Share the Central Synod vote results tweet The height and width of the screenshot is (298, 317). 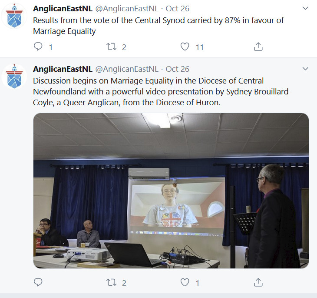point(258,47)
